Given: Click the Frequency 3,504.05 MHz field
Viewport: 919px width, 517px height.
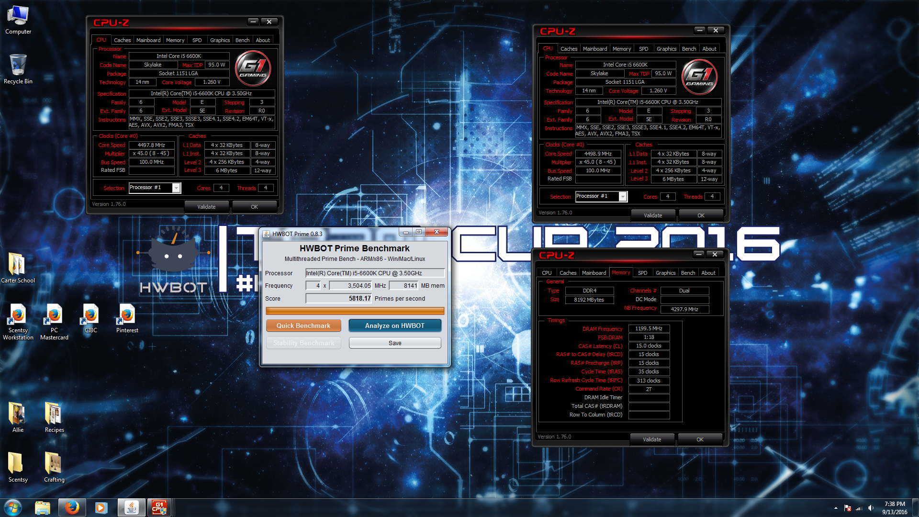Looking at the screenshot, I should pos(350,285).
